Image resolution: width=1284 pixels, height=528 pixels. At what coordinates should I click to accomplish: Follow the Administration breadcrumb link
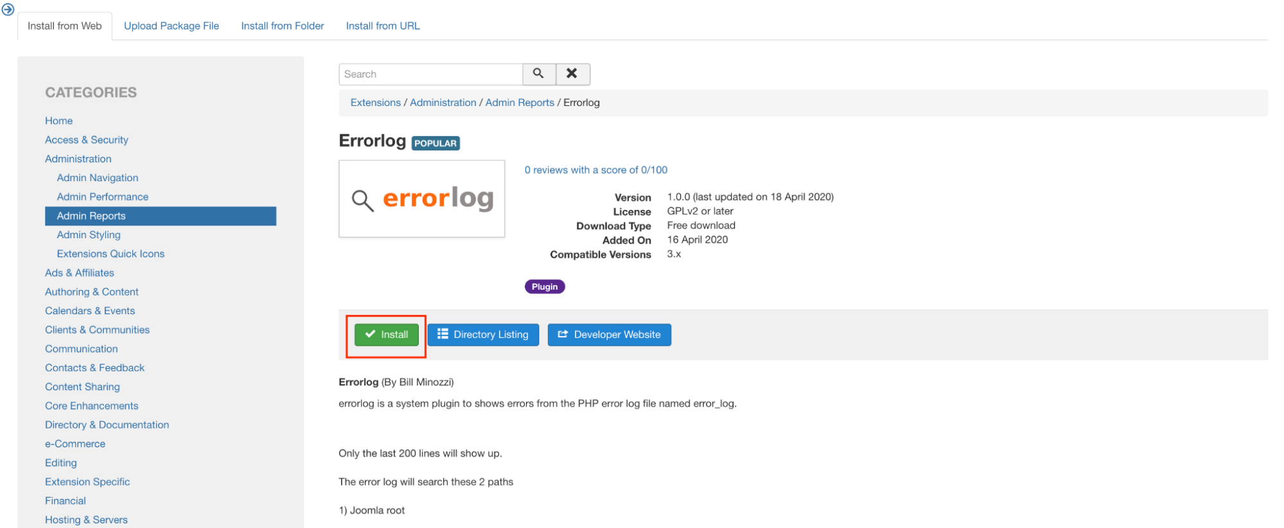[443, 103]
